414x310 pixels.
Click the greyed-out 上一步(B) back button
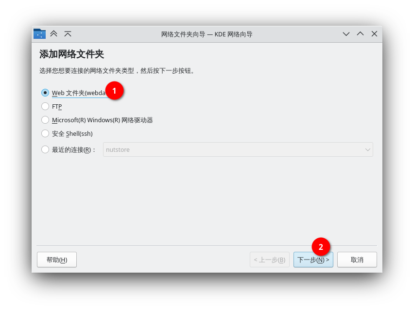tap(269, 260)
